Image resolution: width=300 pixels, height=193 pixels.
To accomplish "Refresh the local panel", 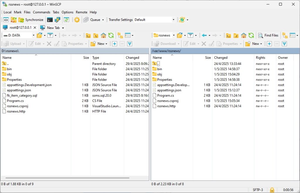I will [x=111, y=35].
